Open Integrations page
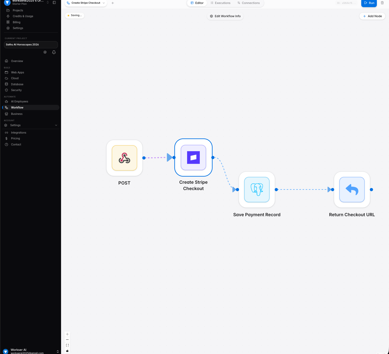Viewport: 389px width, 354px height. point(18,133)
